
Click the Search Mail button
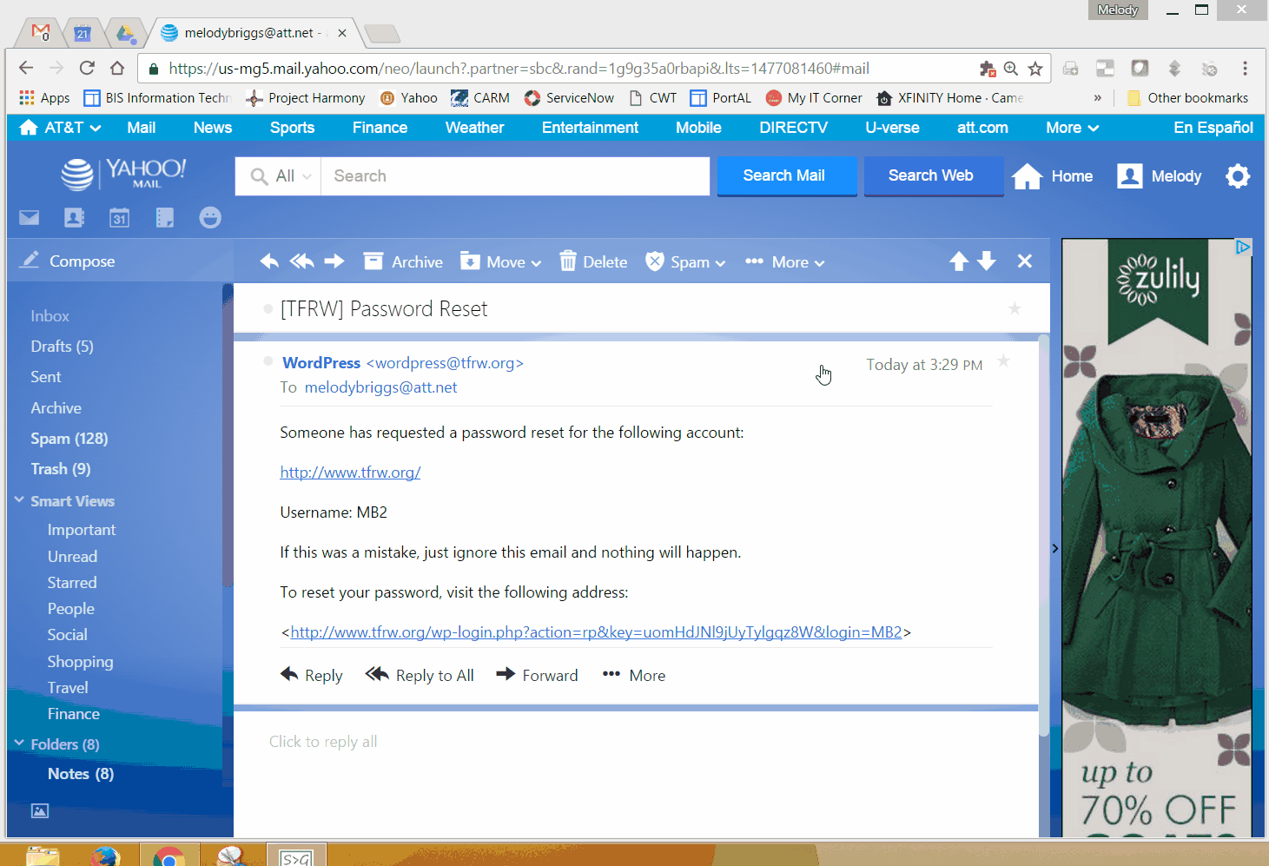click(x=787, y=176)
